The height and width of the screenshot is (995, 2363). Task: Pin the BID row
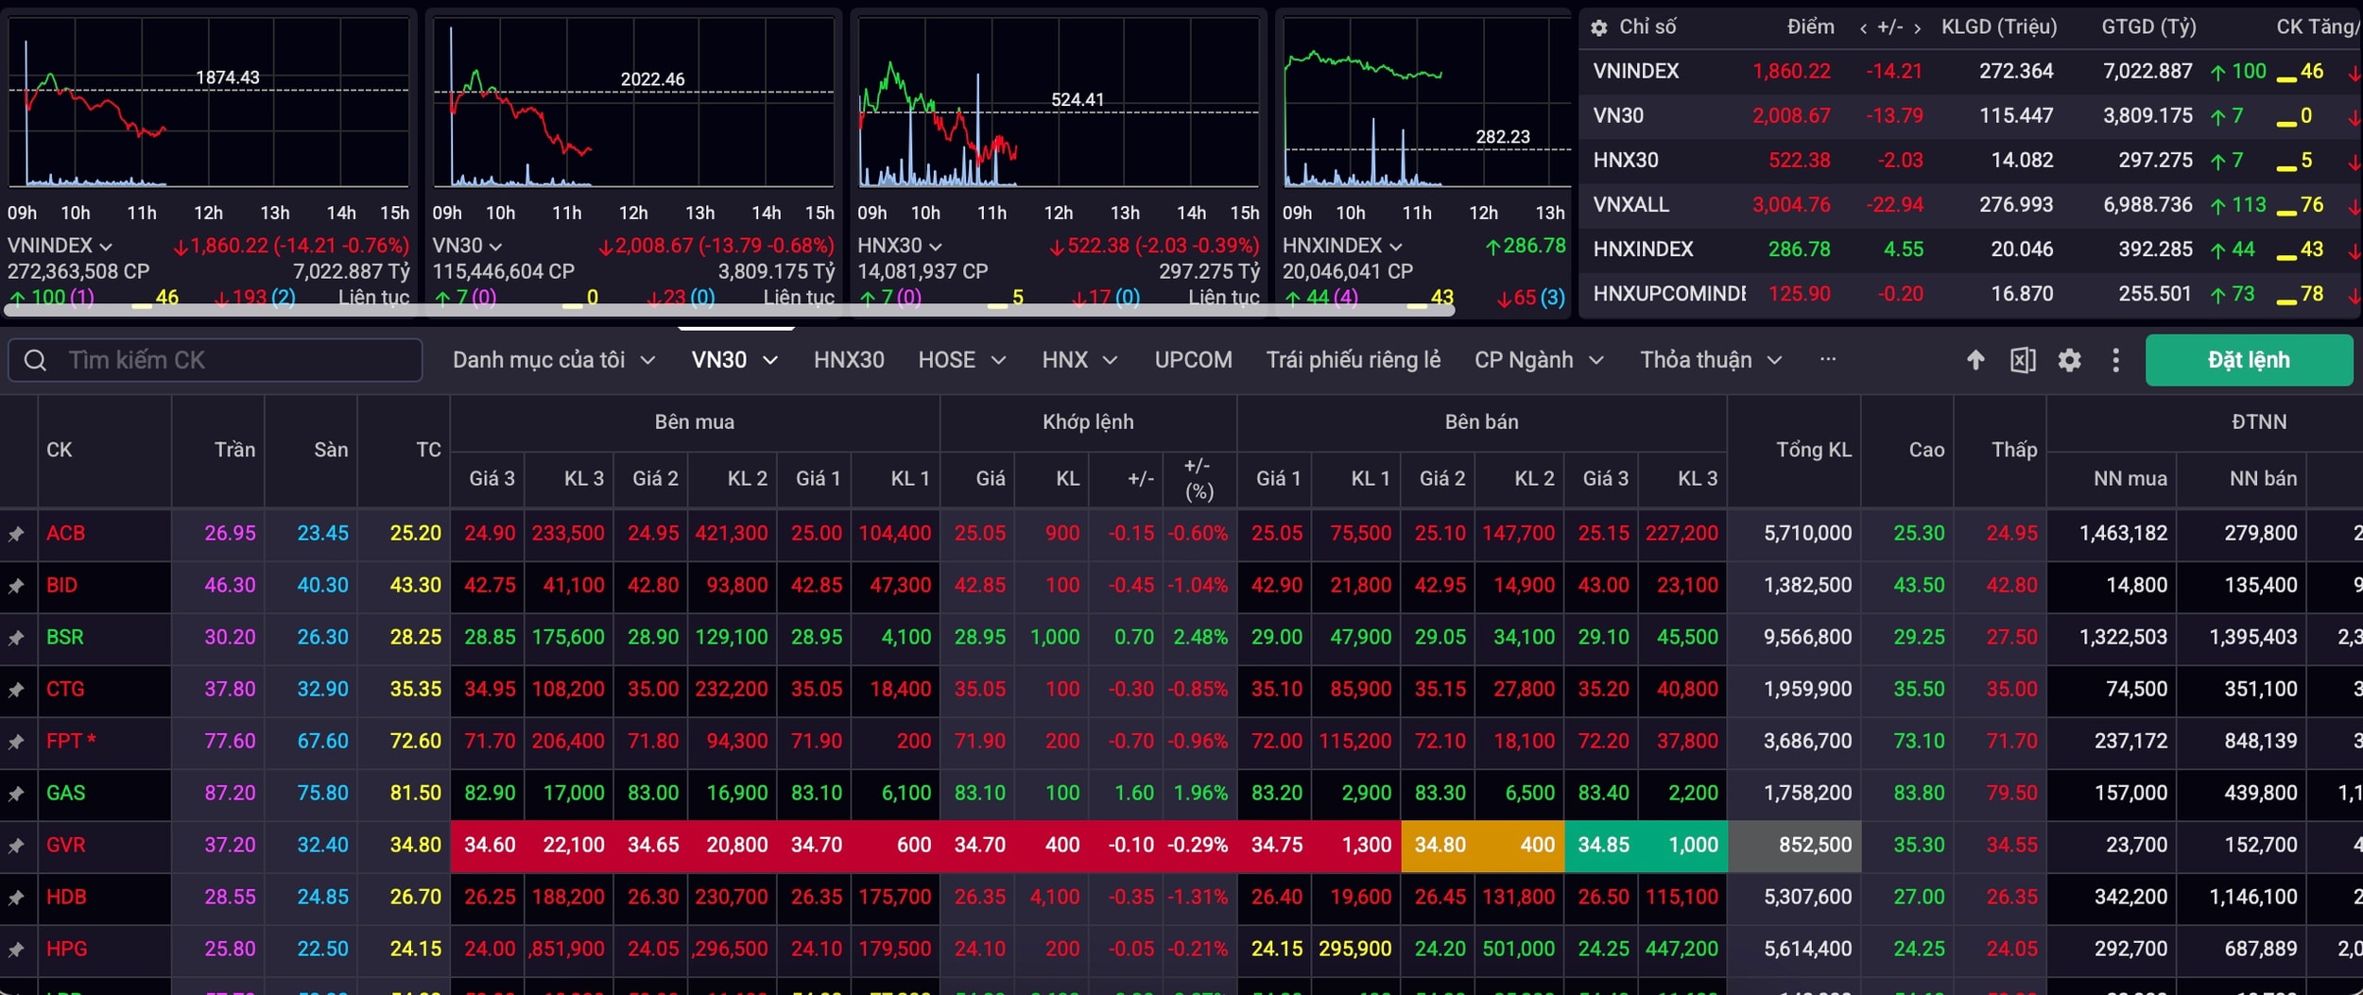click(x=16, y=586)
